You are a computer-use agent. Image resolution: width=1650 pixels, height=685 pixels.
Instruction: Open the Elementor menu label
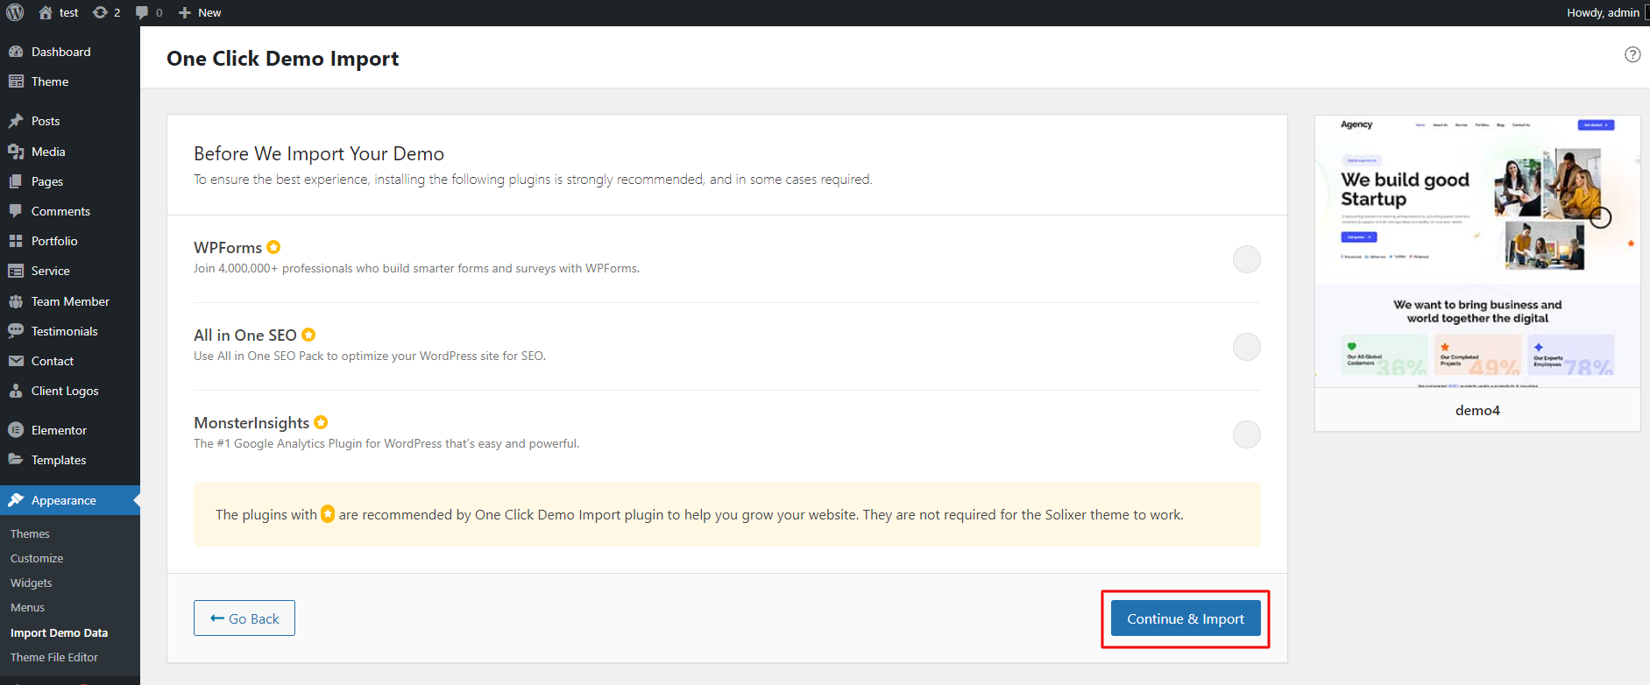tap(59, 430)
